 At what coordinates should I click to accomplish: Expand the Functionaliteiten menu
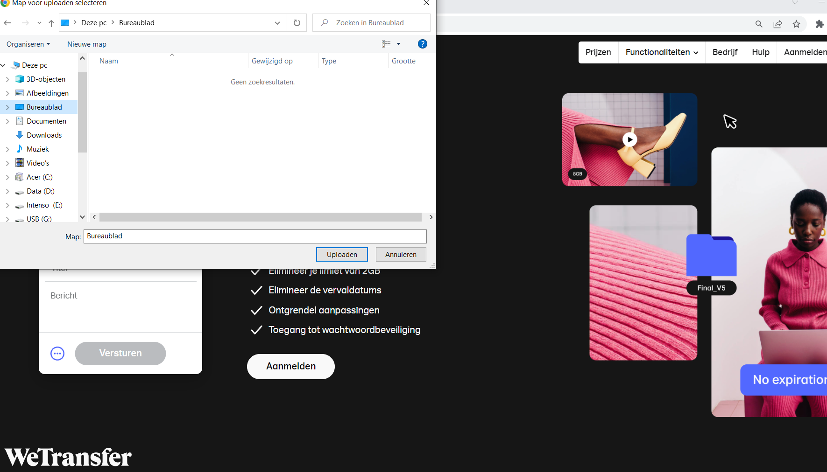(x=662, y=52)
